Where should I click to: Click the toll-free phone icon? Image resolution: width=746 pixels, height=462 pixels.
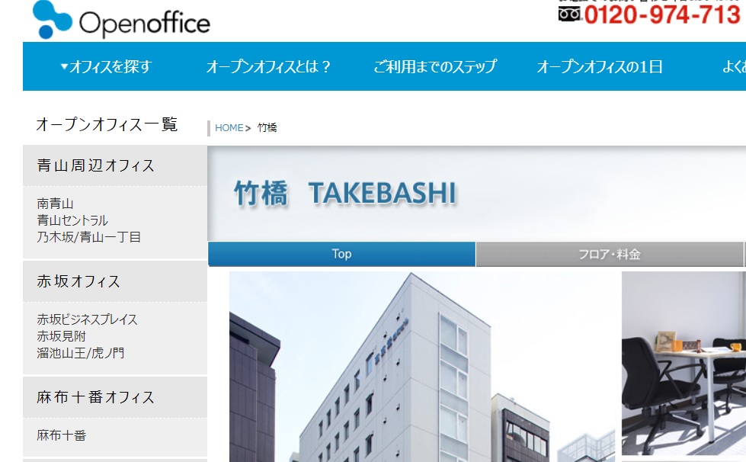(x=569, y=14)
